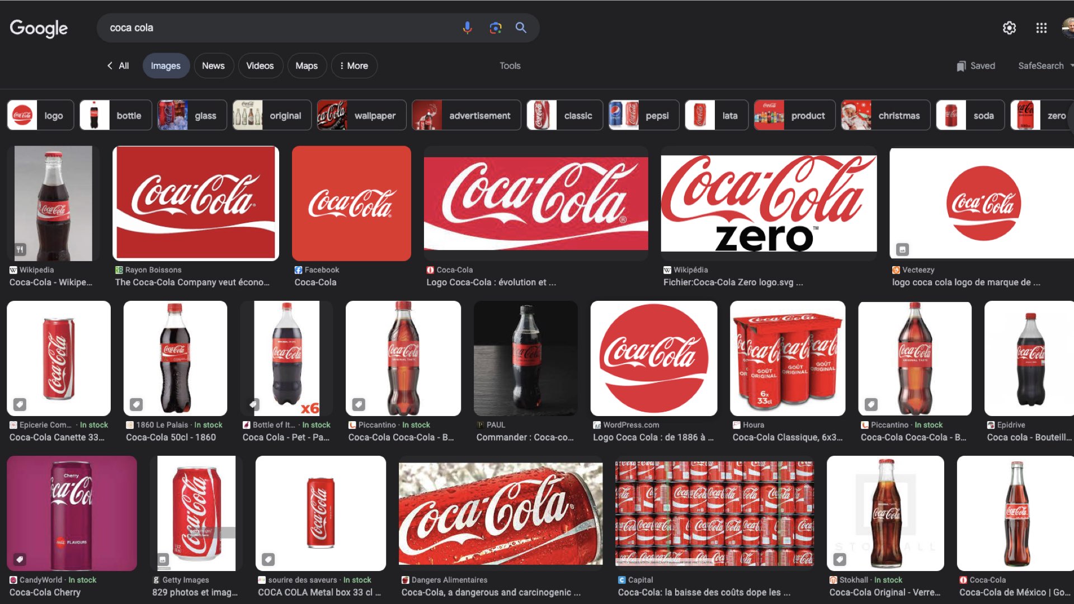
Task: Filter images by the lata chip
Action: tap(717, 115)
